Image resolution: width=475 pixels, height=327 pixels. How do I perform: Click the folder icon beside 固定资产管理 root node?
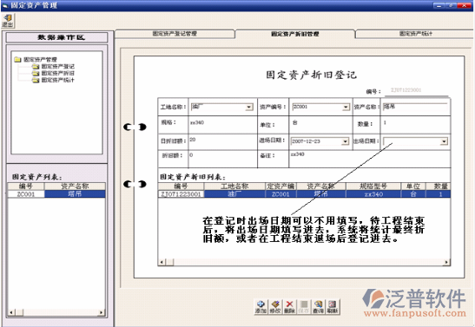17,59
